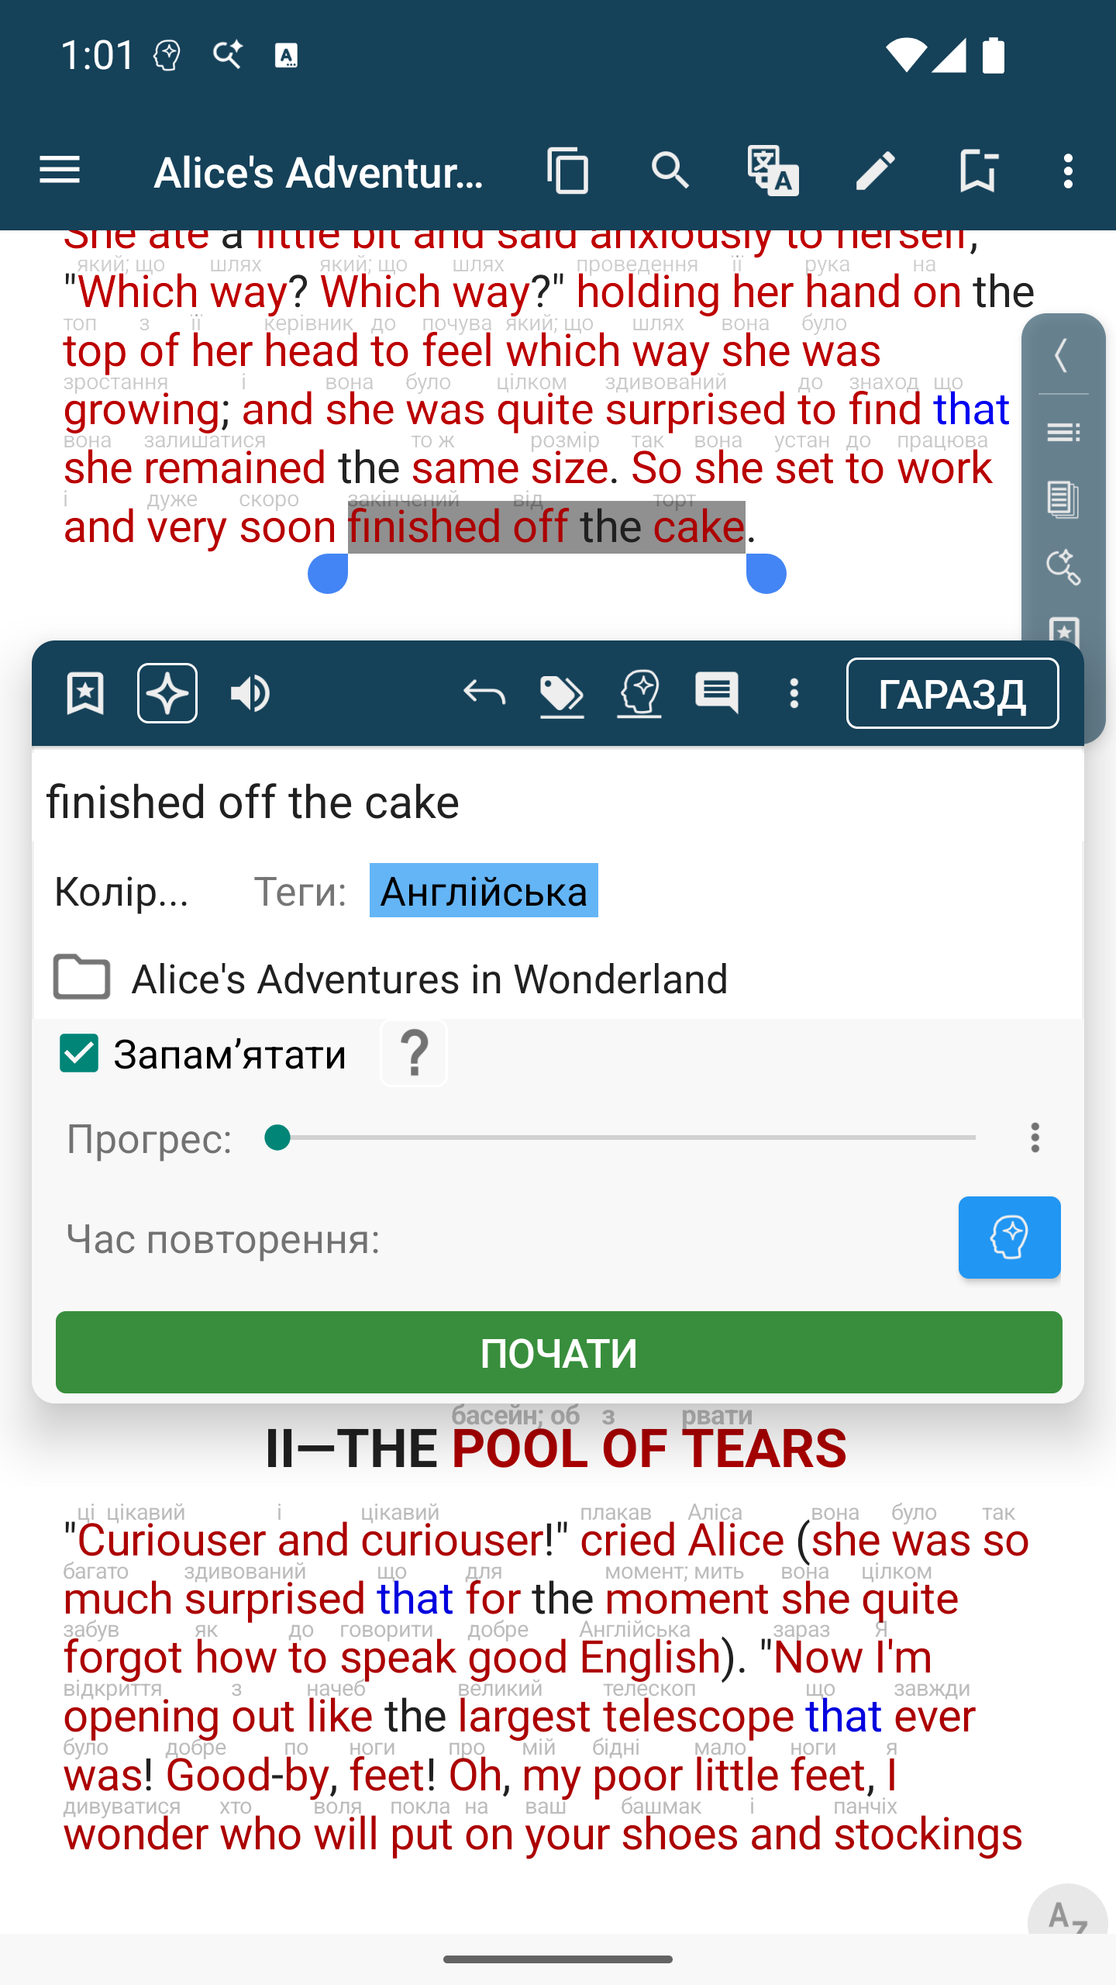Open the translate icon in toolbar
The height and width of the screenshot is (1985, 1116).
click(773, 171)
